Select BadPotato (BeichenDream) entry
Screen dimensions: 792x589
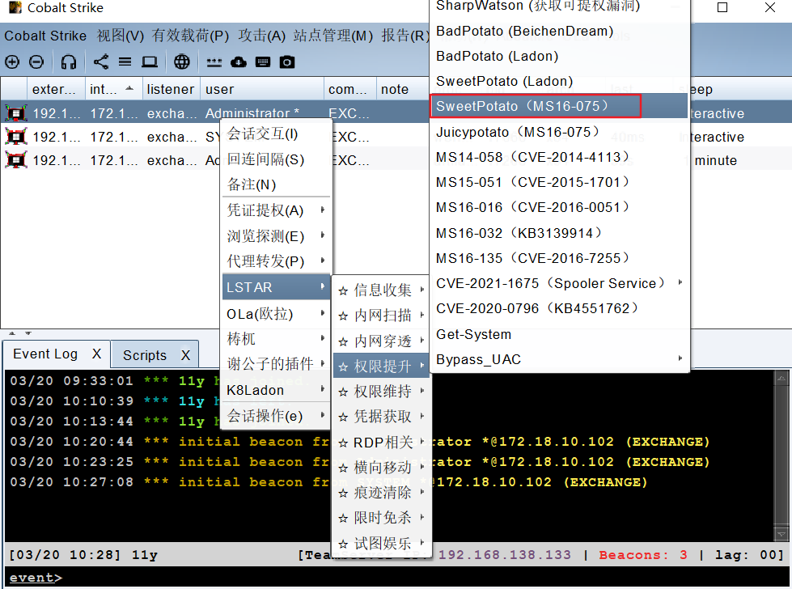click(560, 32)
